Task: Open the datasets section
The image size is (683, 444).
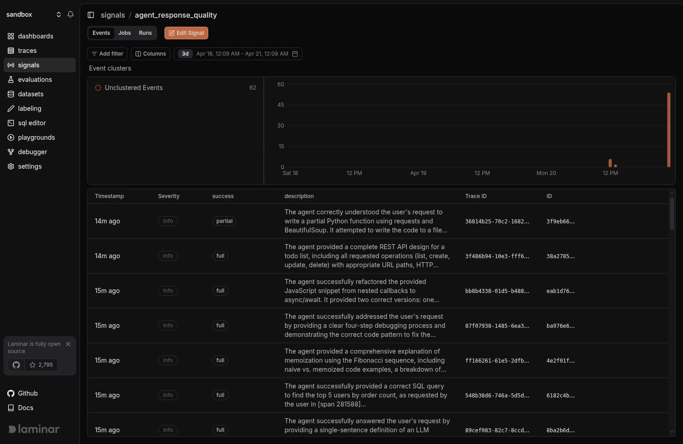Action: pyautogui.click(x=30, y=94)
